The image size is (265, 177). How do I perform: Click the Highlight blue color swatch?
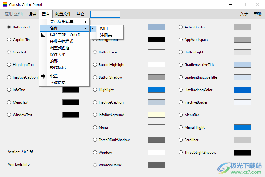156,90
